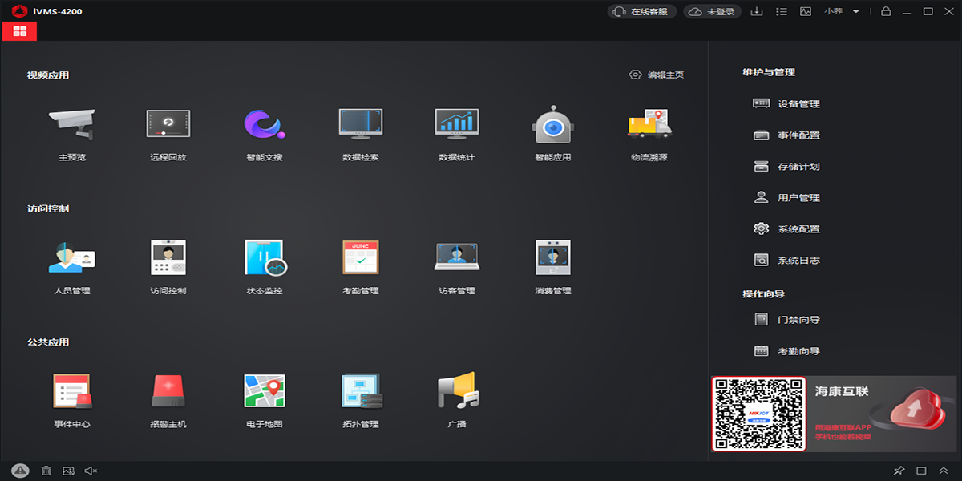Open 考勤管理 attendance calendar icon
Image resolution: width=962 pixels, height=481 pixels.
point(361,257)
